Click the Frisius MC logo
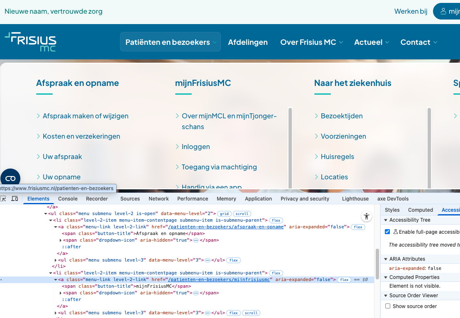 pos(30,42)
